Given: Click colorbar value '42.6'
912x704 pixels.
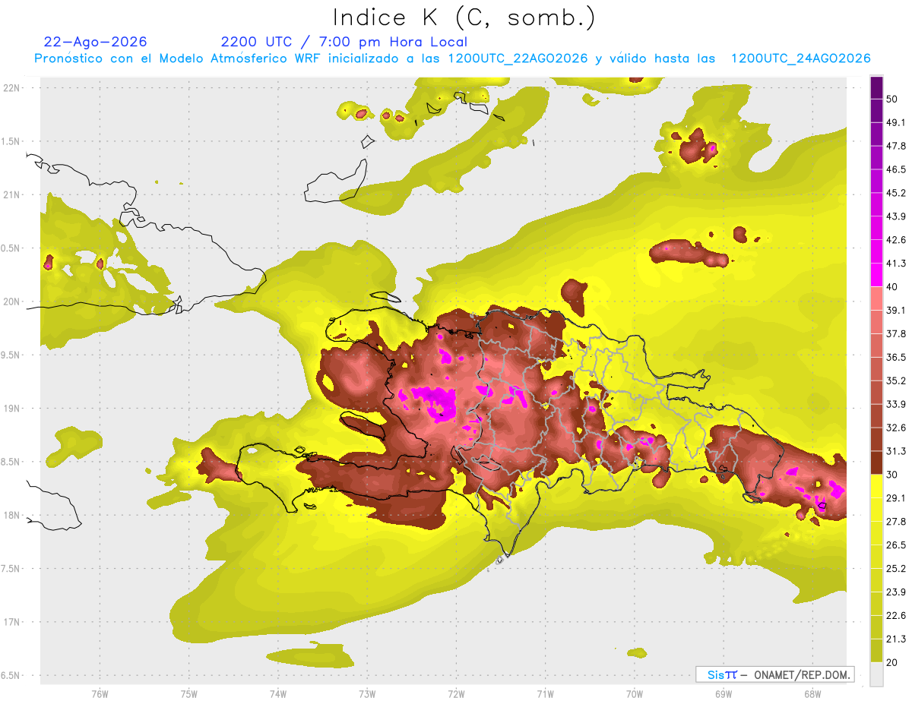Looking at the screenshot, I should [x=895, y=240].
